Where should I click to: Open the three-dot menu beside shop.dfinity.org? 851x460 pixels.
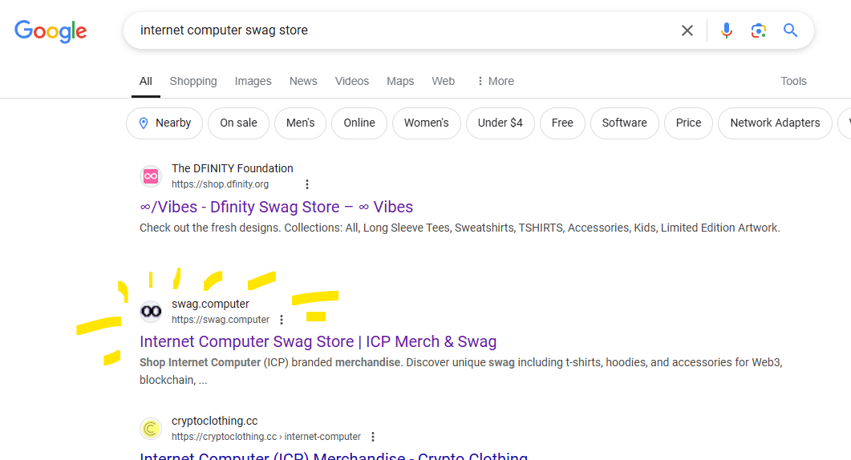[307, 184]
